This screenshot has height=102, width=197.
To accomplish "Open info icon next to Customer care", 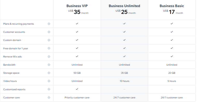I will tap(49, 98).
